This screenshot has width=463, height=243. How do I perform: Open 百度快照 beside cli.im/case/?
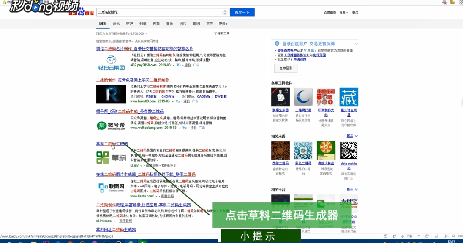(125, 221)
